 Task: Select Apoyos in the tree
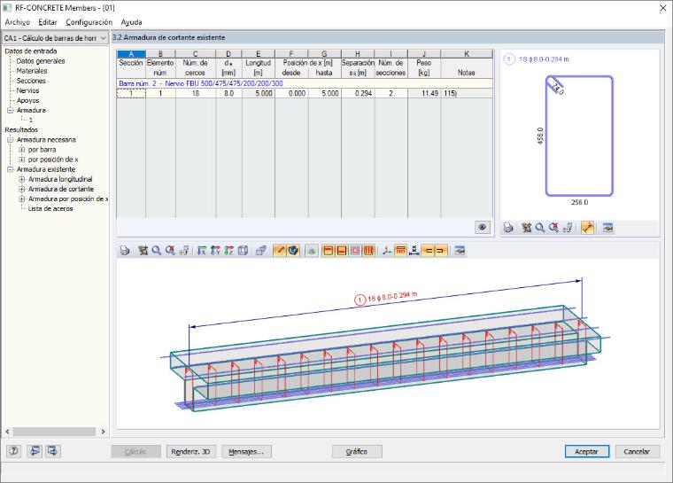click(x=27, y=100)
